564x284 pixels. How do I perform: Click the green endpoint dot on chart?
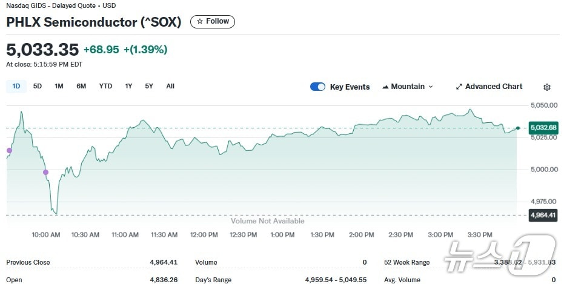coord(518,128)
